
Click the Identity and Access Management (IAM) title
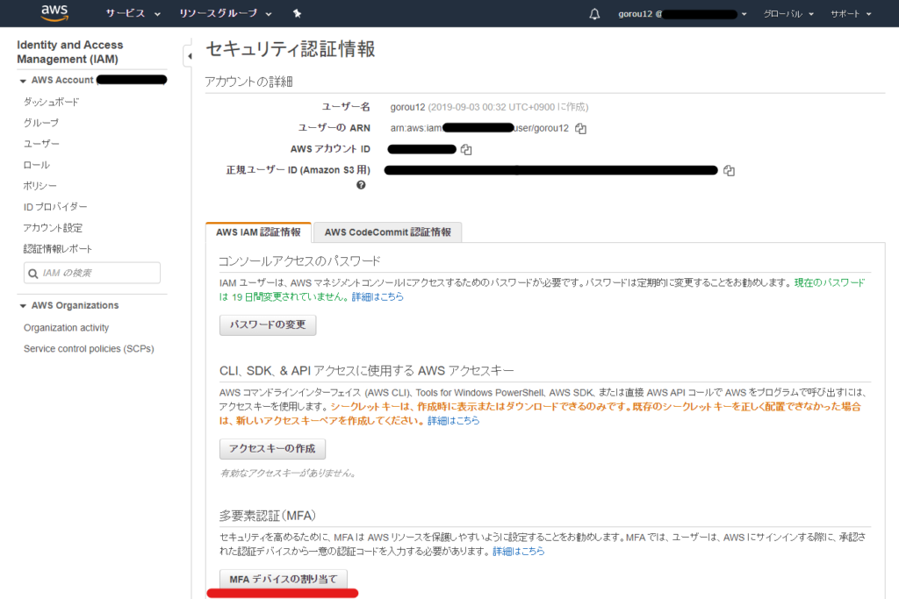[x=70, y=52]
